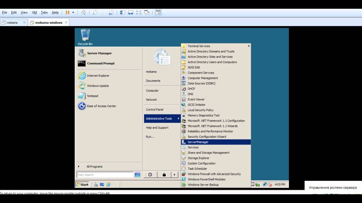Open VMware Edit menu
Image resolution: width=362 pixels, height=203 pixels.
tap(14, 12)
